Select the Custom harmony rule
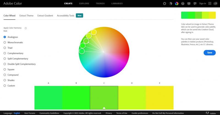This screenshot has width=220, height=115. (x=9, y=86)
